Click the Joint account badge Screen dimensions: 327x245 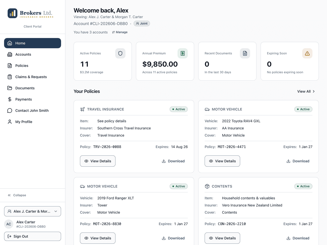pos(142,23)
